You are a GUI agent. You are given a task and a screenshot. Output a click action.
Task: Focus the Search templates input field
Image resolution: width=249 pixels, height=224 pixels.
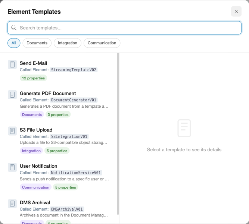coord(125,28)
